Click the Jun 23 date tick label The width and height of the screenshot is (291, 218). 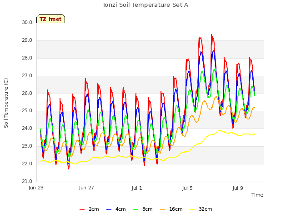point(36,188)
